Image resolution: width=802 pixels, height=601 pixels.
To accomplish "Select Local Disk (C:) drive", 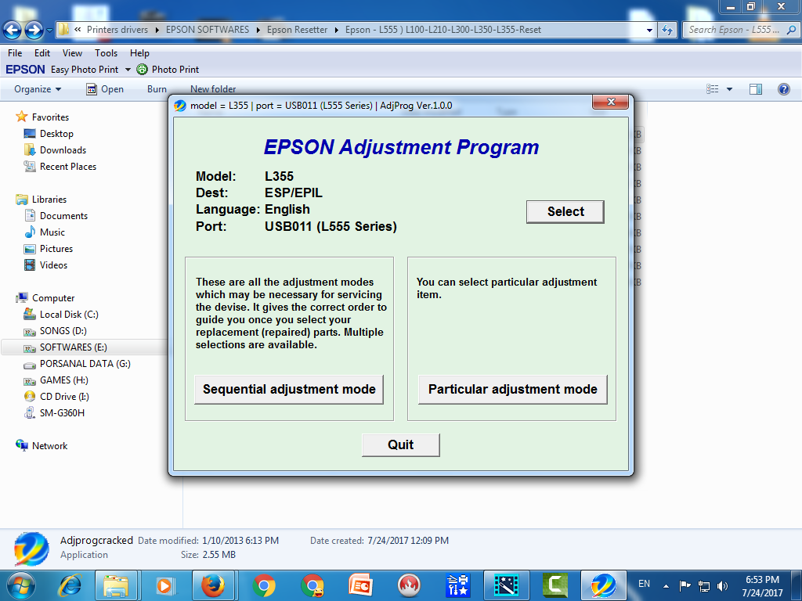I will [69, 315].
